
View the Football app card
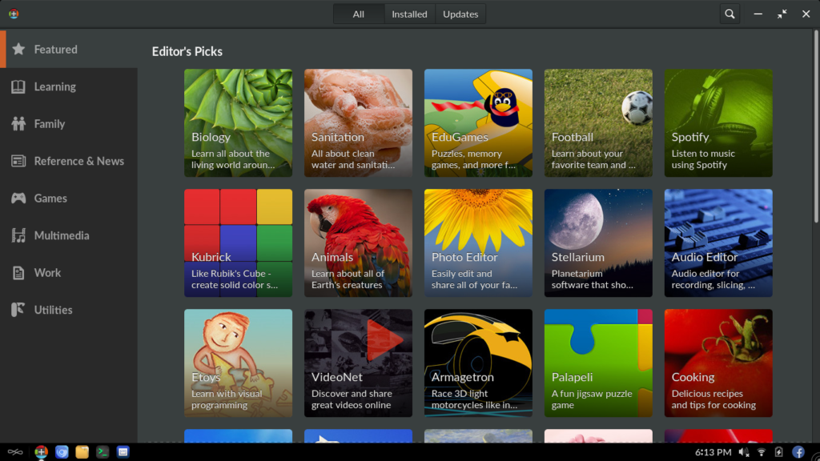tap(598, 122)
